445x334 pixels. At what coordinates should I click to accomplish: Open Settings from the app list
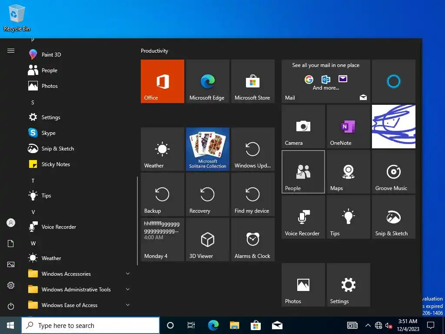pyautogui.click(x=79, y=117)
